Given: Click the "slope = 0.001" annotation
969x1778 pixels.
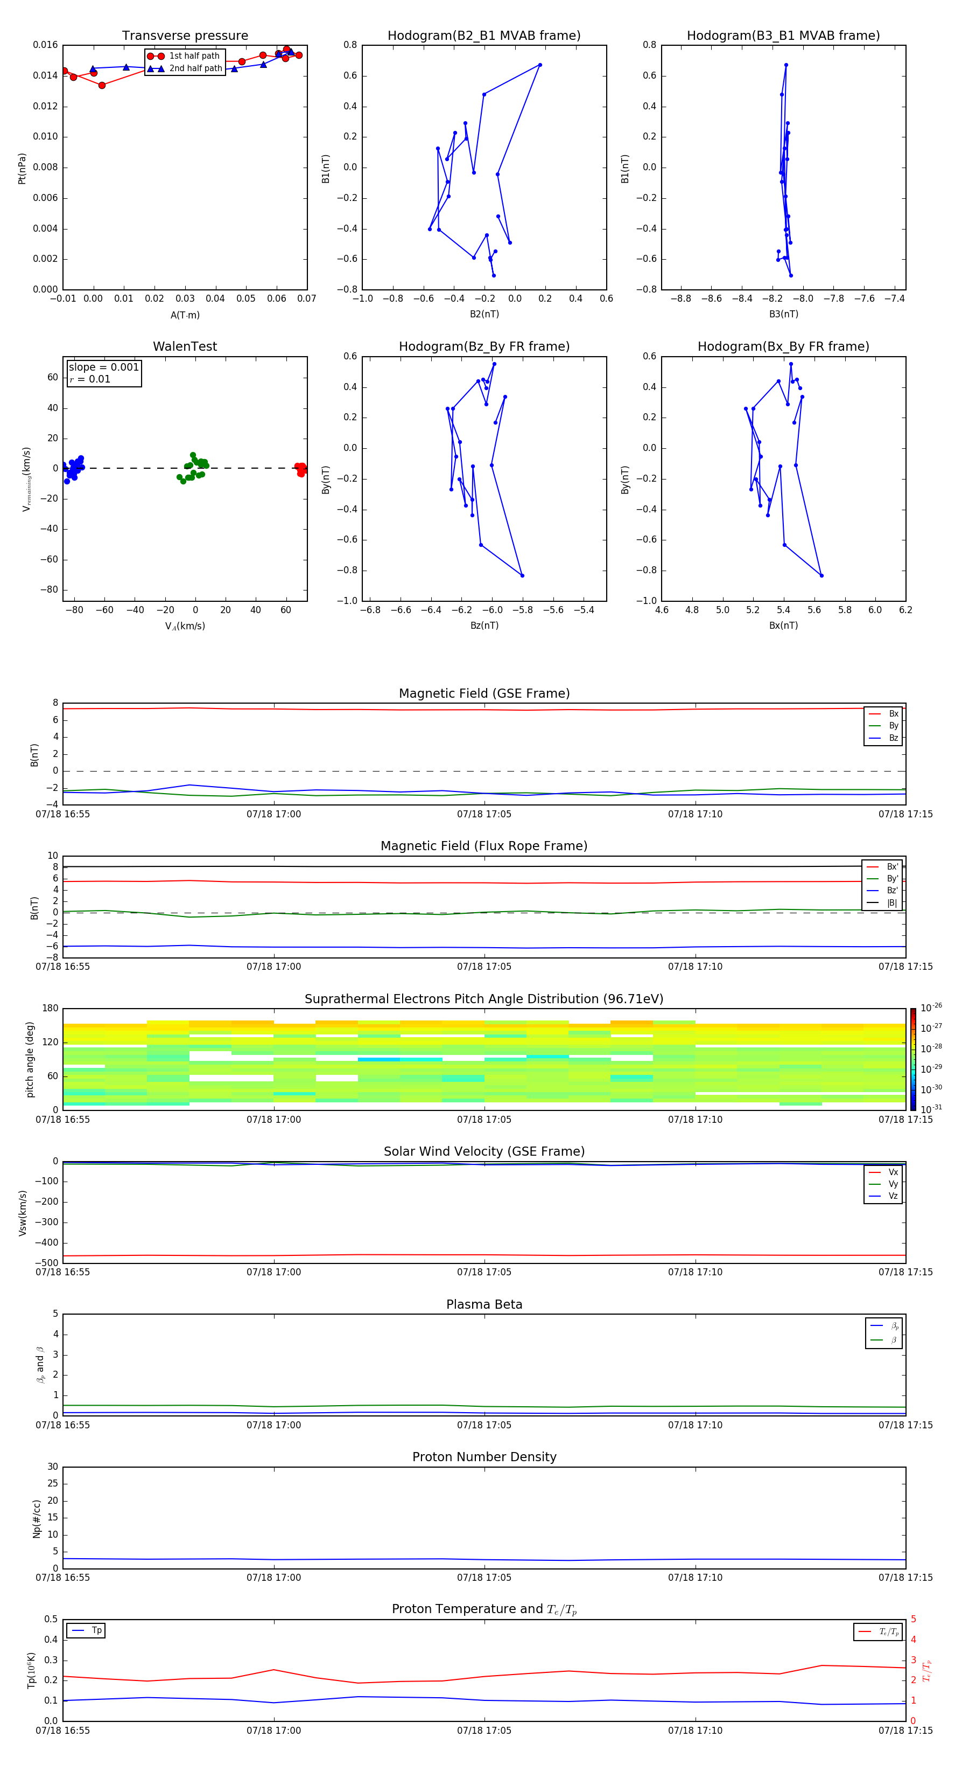Looking at the screenshot, I should 103,367.
